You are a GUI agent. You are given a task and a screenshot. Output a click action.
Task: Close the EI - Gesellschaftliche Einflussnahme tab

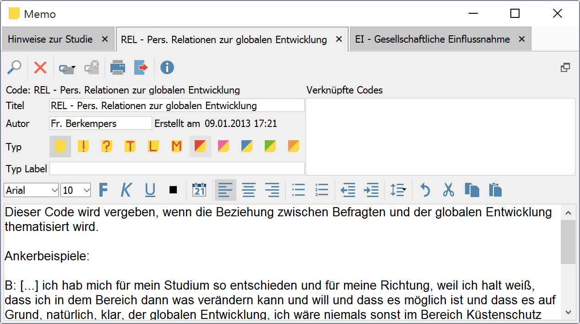tap(521, 39)
